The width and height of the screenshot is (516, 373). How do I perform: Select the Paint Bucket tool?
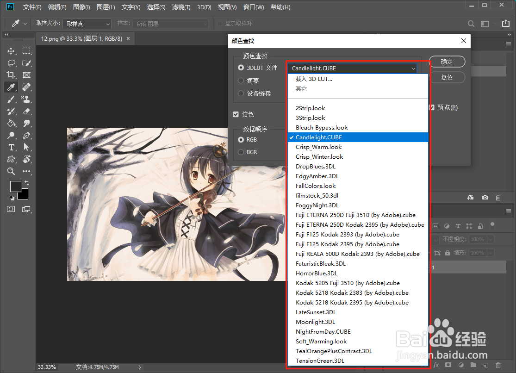tap(11, 123)
